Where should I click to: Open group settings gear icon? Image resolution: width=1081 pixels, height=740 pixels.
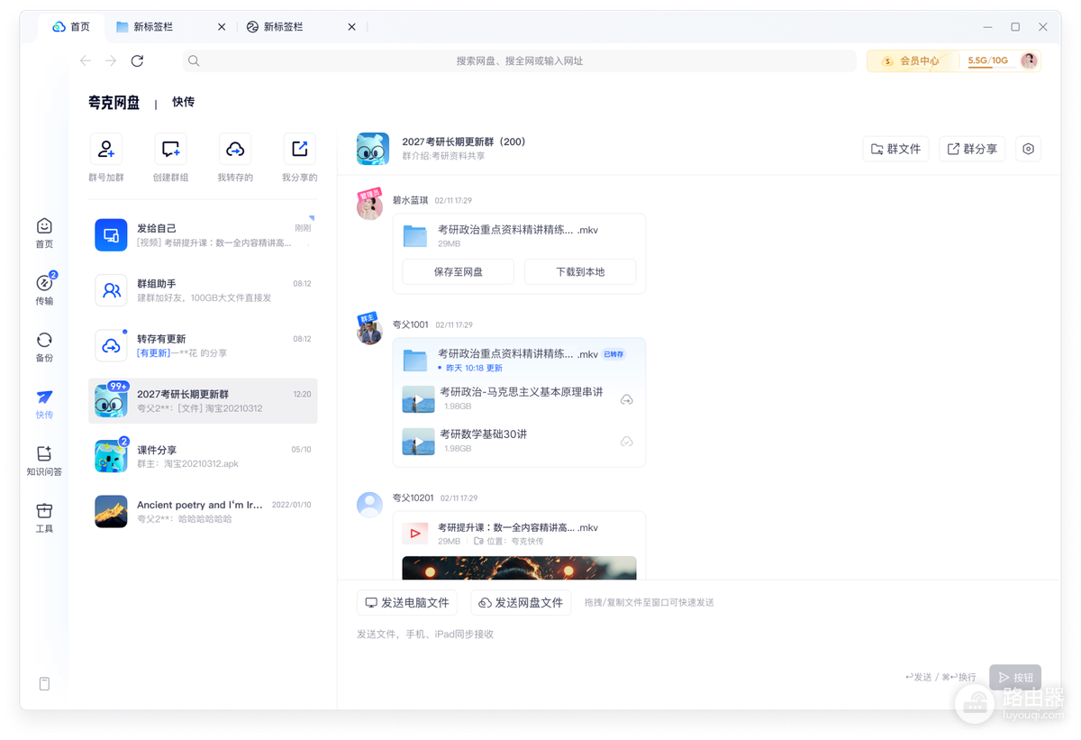1028,149
